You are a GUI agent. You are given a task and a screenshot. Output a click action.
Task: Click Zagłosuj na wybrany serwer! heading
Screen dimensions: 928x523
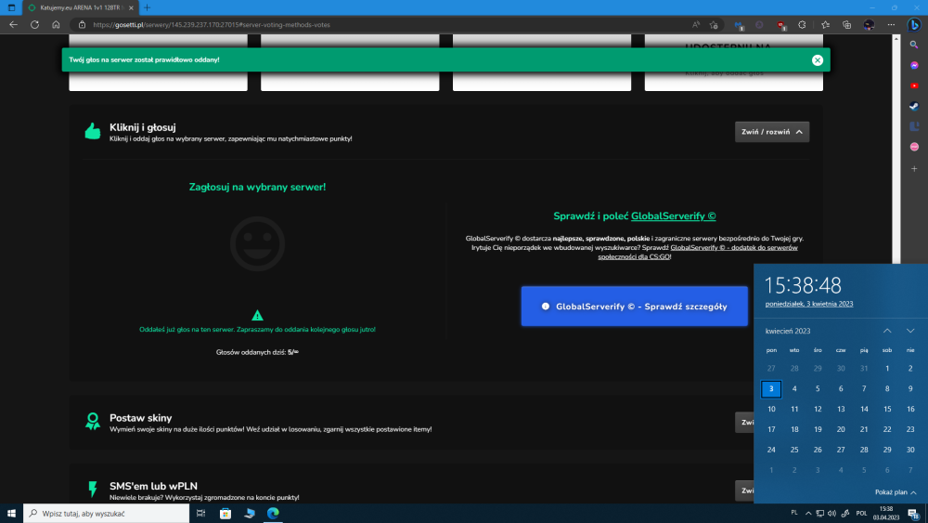(257, 187)
